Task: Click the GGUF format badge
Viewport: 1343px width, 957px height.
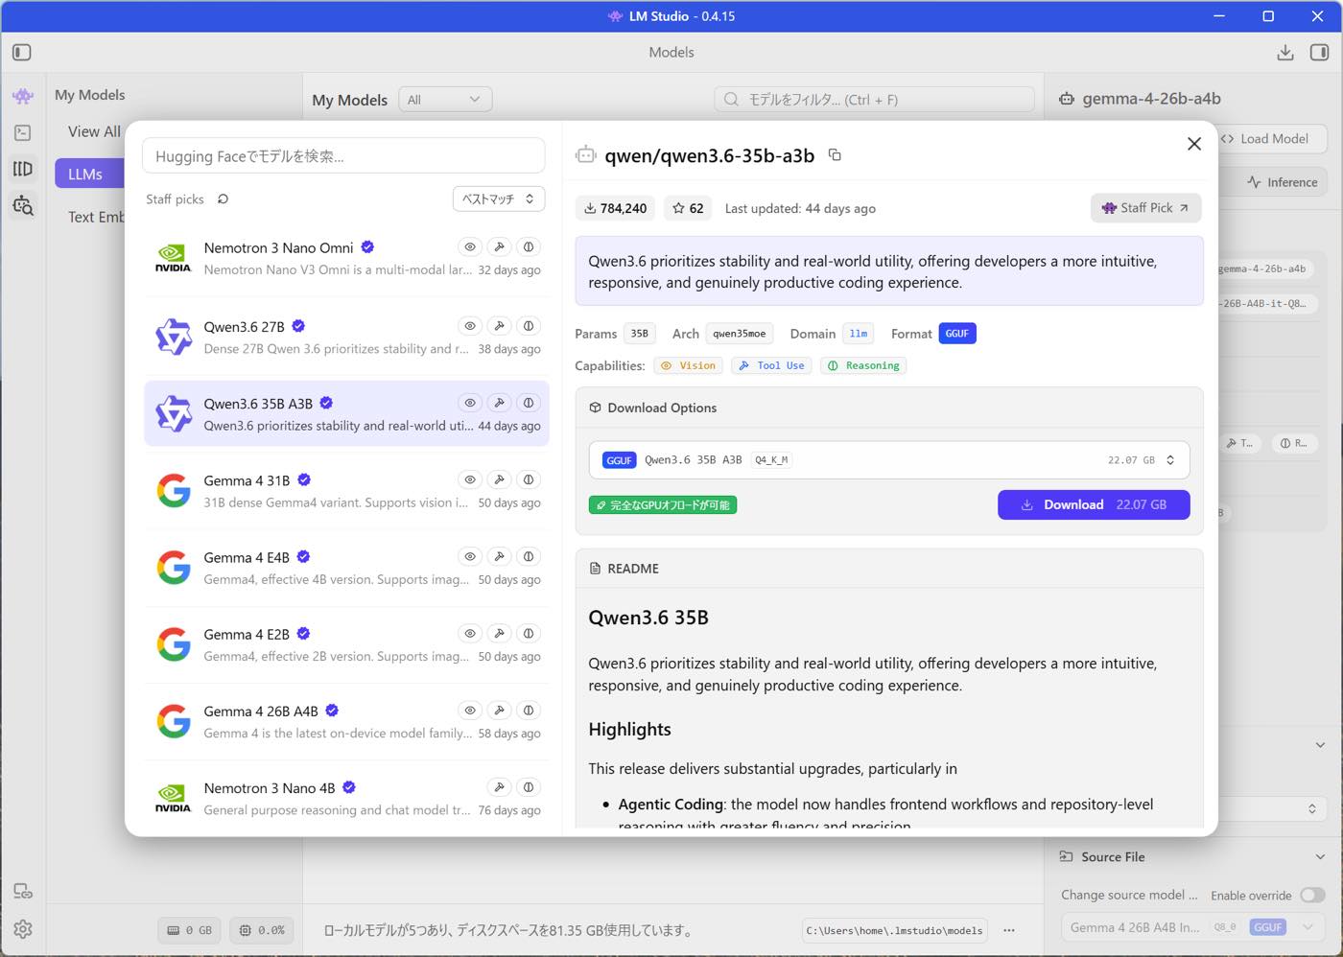Action: point(957,334)
